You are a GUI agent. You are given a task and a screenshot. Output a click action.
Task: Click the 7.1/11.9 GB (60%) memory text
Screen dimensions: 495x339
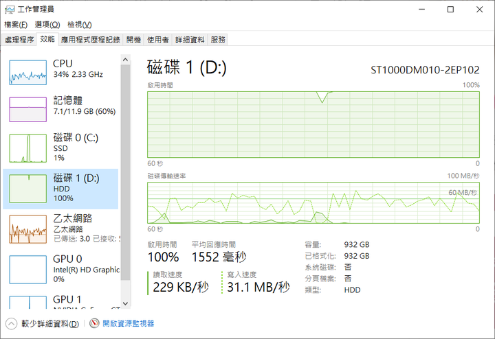(85, 112)
